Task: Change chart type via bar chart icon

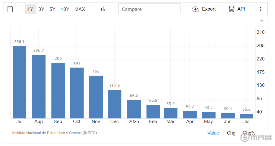Action: tap(103, 9)
